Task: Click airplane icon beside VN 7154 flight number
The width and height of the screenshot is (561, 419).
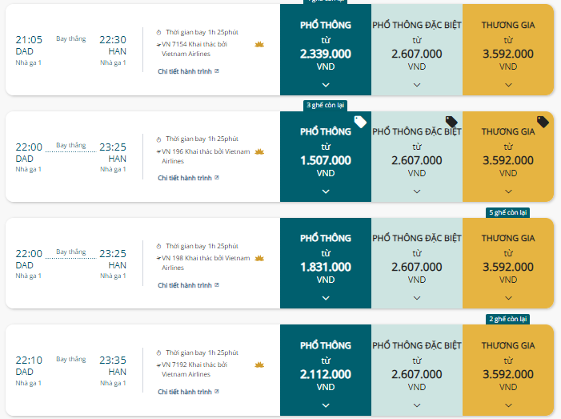Action: [158, 45]
